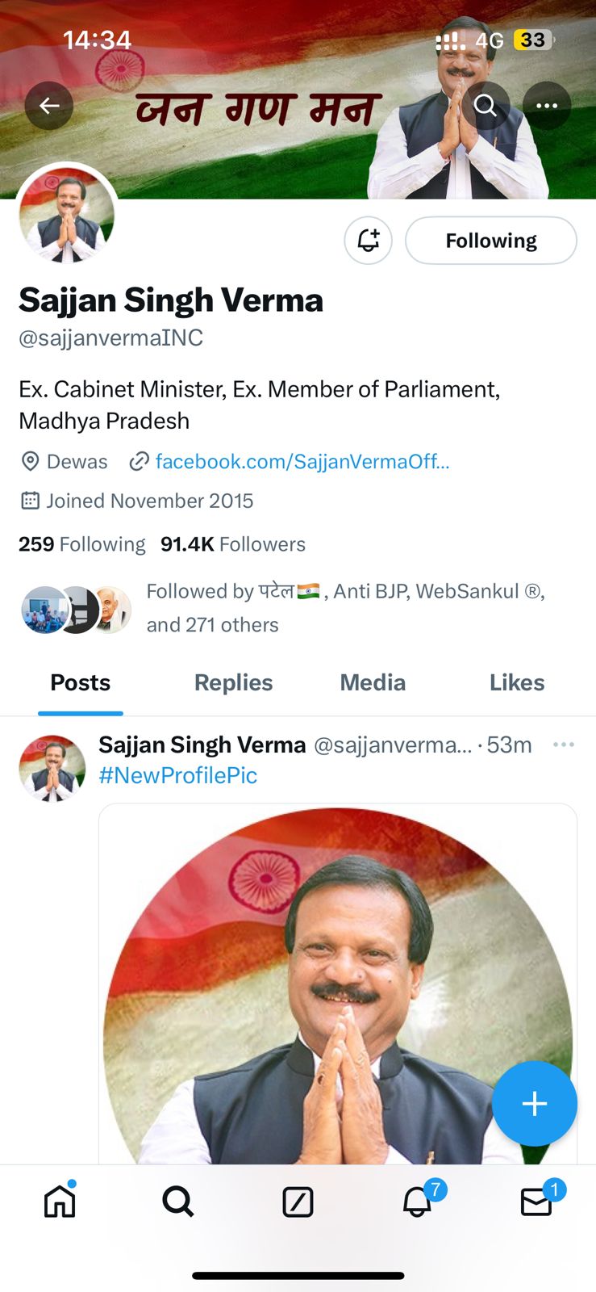Open the Messages envelope icon
The width and height of the screenshot is (596, 1292).
pyautogui.click(x=536, y=1202)
